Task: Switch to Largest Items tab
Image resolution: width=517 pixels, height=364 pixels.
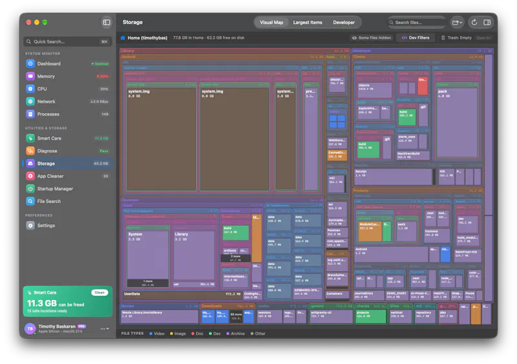Action: 308,23
